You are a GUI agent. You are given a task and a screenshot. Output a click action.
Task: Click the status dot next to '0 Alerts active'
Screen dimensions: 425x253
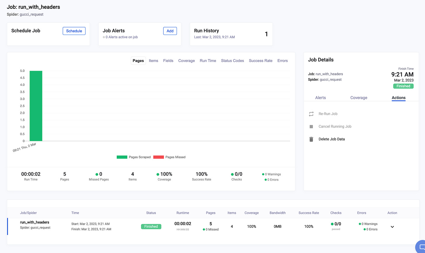coord(104,37)
